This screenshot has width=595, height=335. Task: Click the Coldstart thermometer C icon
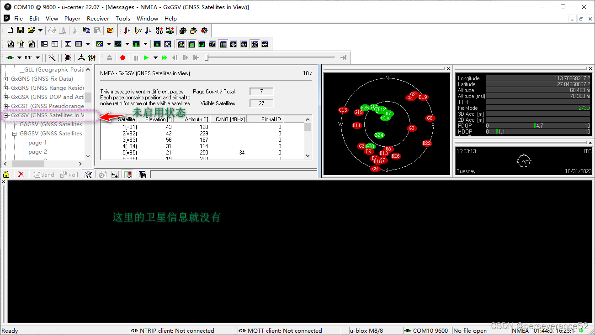[148, 30]
